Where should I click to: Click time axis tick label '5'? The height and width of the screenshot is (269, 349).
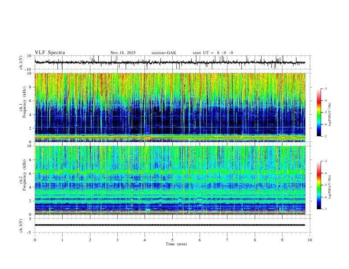[x=172, y=240]
